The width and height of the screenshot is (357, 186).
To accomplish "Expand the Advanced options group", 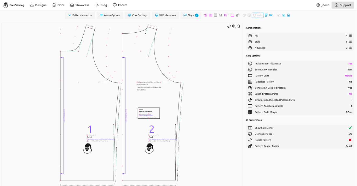I will (300, 48).
